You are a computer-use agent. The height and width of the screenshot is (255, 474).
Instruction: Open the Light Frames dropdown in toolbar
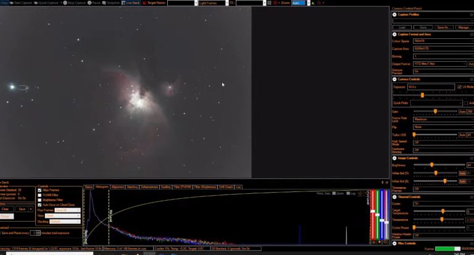pos(214,3)
